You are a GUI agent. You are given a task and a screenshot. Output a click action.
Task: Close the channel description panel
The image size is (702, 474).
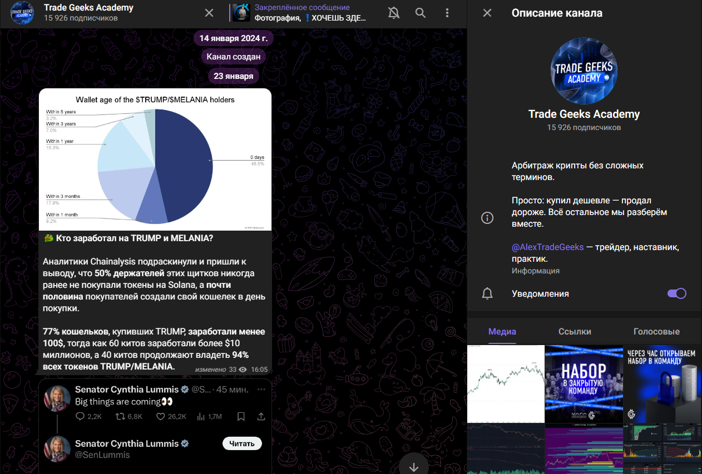pos(487,13)
